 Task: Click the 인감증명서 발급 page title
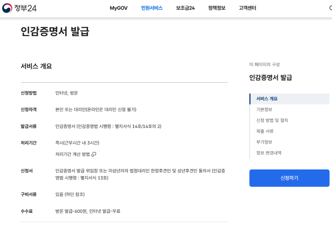tap(55, 31)
